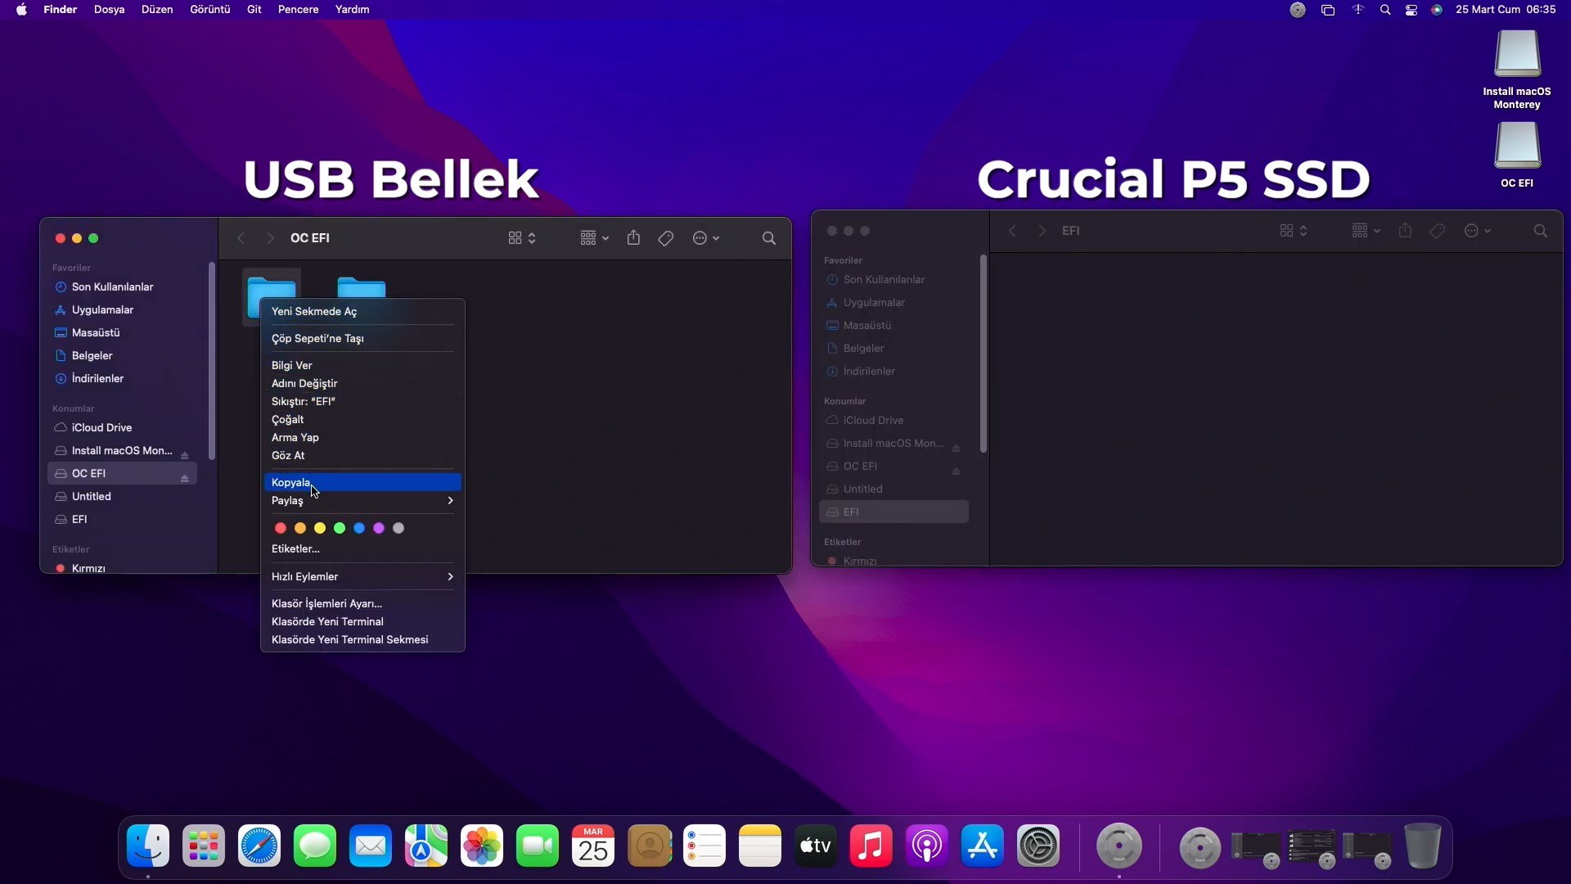Open System Preferences gear in dock
The width and height of the screenshot is (1571, 884).
1038,846
